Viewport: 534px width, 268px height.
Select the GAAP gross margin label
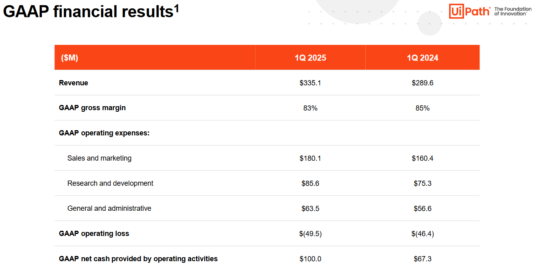click(92, 108)
